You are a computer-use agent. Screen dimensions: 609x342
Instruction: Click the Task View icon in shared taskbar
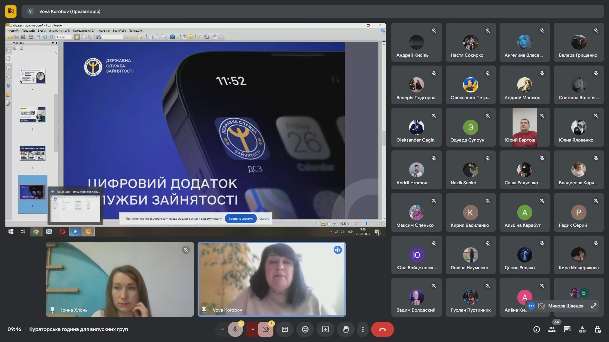tap(23, 231)
